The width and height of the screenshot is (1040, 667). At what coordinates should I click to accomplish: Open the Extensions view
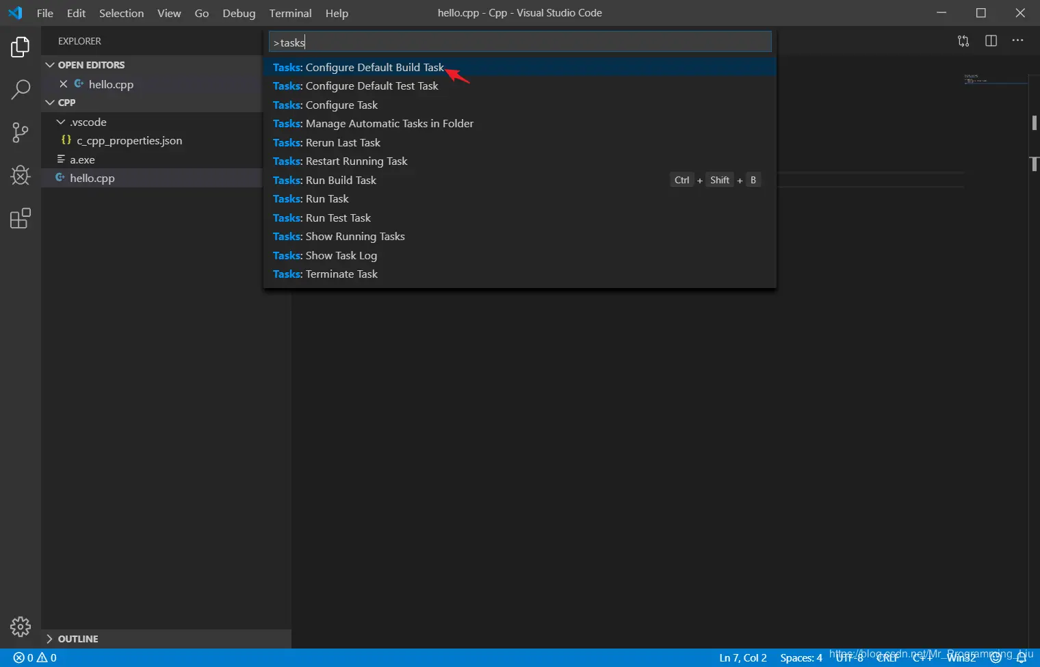click(x=21, y=218)
